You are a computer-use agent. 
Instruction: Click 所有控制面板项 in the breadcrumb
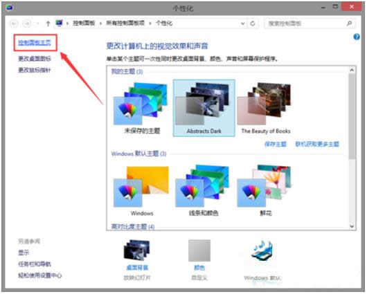[125, 23]
